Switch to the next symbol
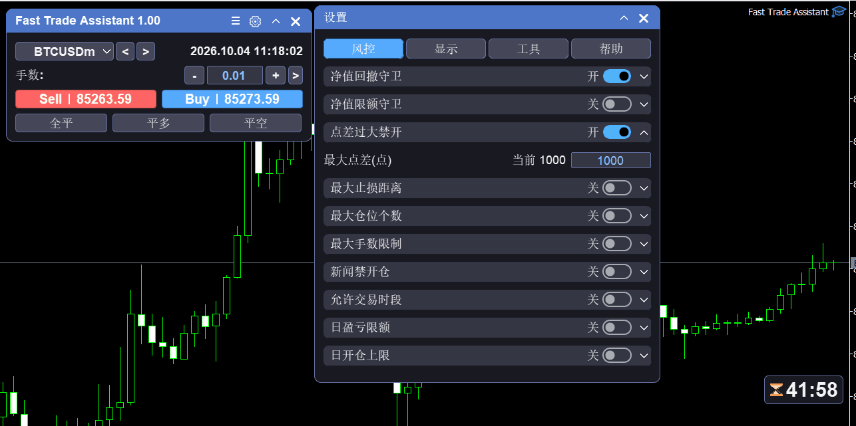Screen dimensions: 856x426 pos(146,51)
